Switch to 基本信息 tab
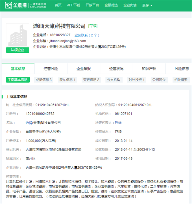The width and height of the screenshot is (192, 204). pyautogui.click(x=18, y=68)
